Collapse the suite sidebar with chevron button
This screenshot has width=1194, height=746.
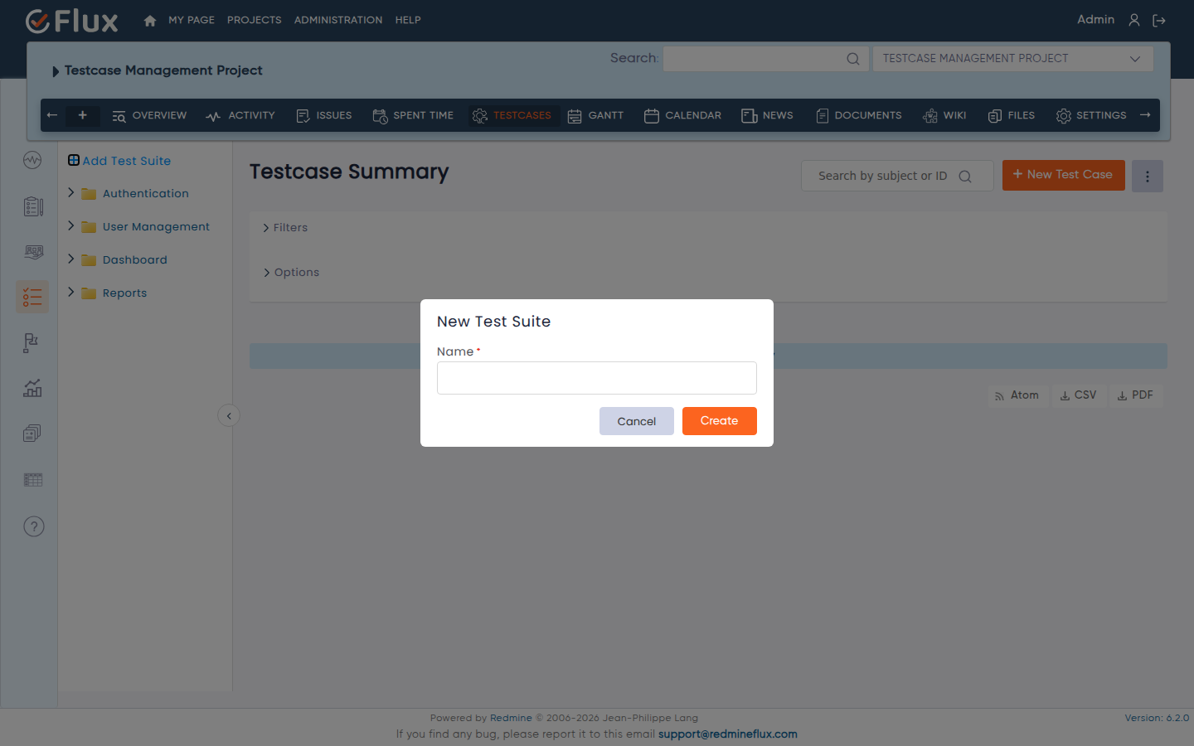tap(229, 416)
